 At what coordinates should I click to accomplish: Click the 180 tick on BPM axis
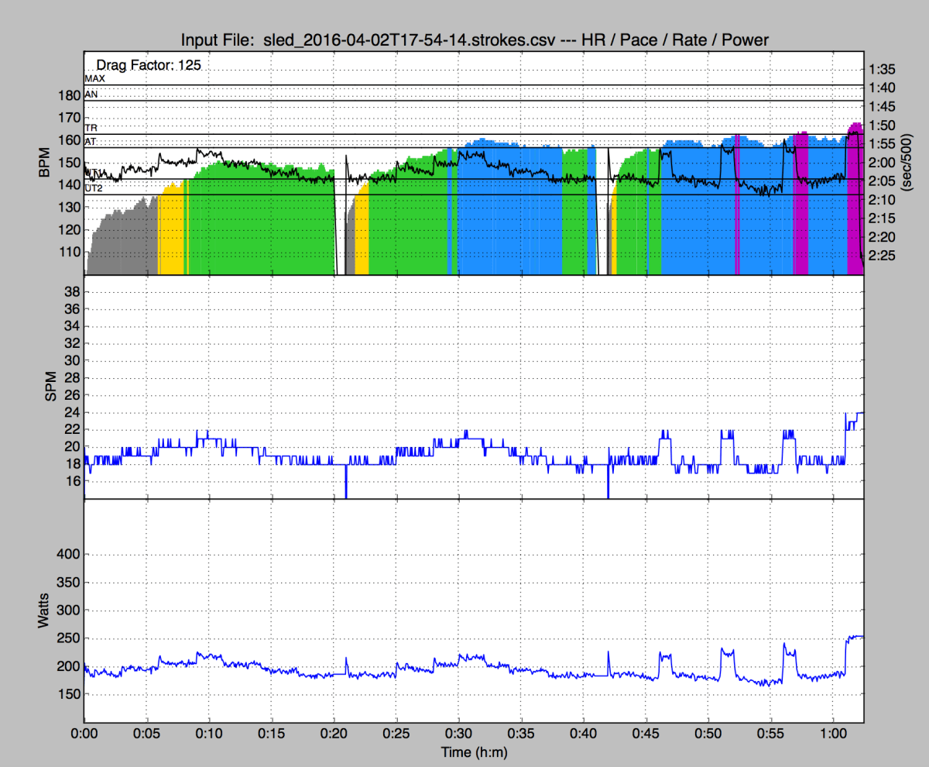coord(69,95)
